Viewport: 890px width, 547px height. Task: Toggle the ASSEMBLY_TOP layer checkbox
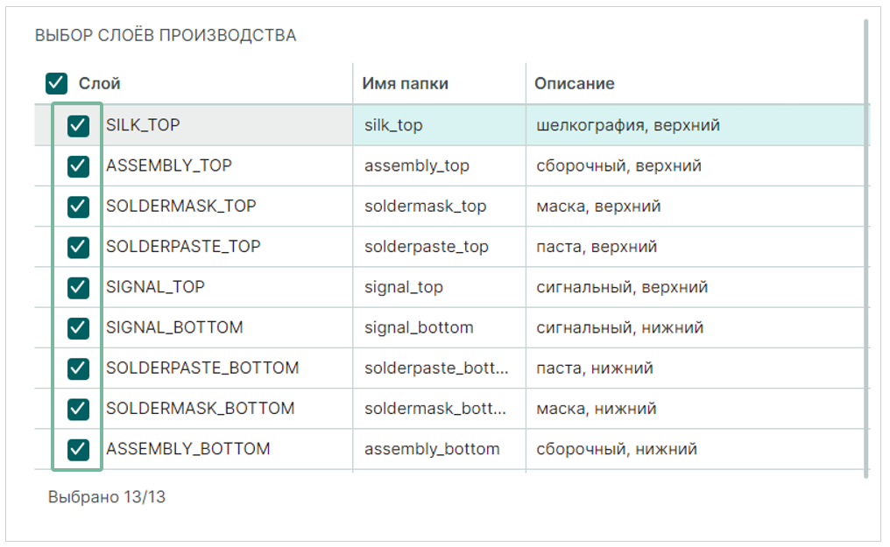(x=79, y=166)
